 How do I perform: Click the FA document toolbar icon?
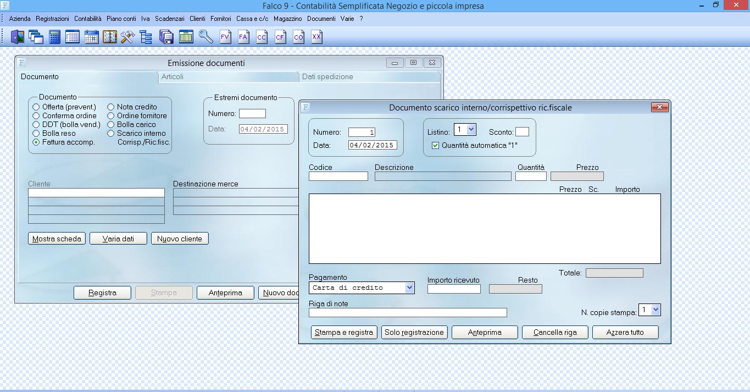[243, 37]
